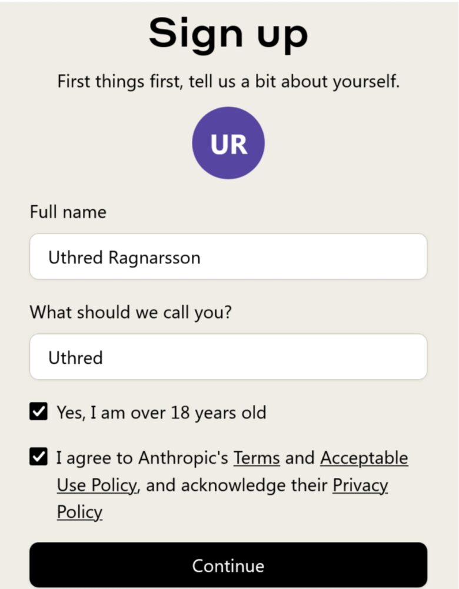Screen dimensions: 459x589
Task: Click the 'Yes, I am over 18 years old' label
Action: (161, 413)
